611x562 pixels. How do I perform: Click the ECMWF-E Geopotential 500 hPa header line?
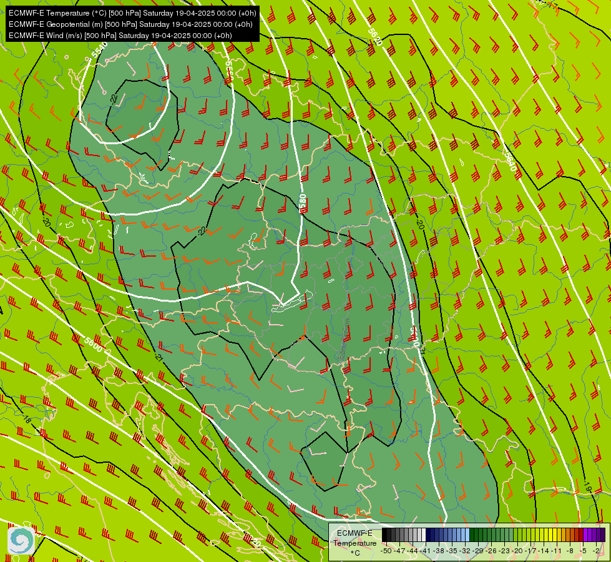(x=130, y=24)
